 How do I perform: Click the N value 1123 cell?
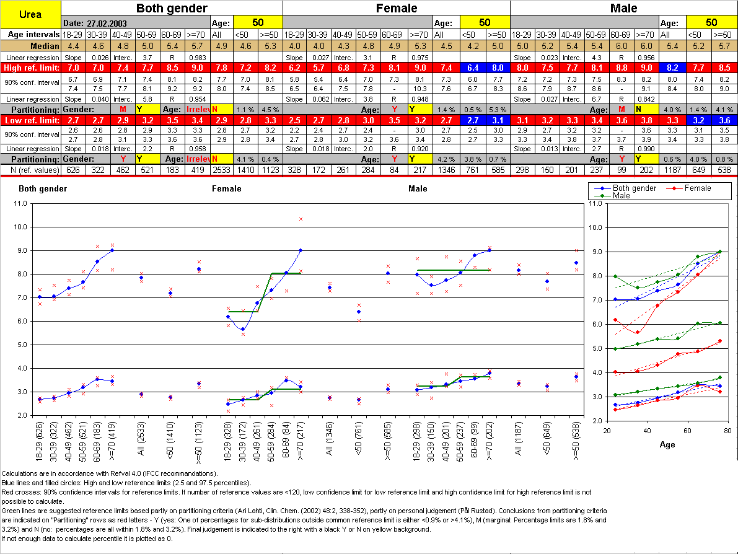[x=271, y=170]
